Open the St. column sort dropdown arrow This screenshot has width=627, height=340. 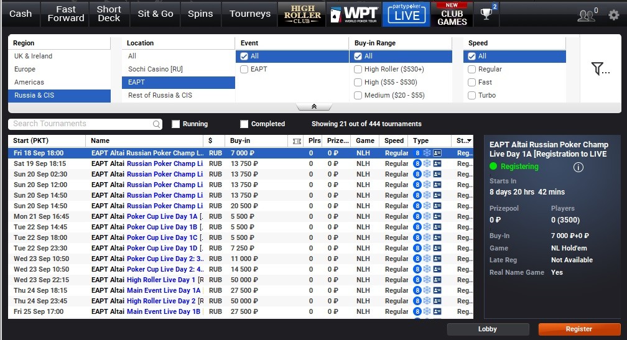(x=469, y=140)
